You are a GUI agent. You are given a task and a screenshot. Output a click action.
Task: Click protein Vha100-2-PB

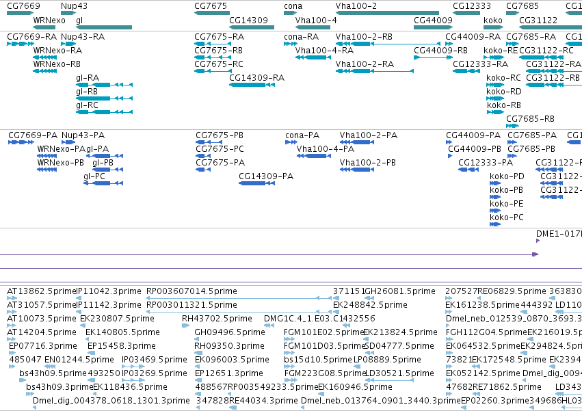click(x=357, y=170)
